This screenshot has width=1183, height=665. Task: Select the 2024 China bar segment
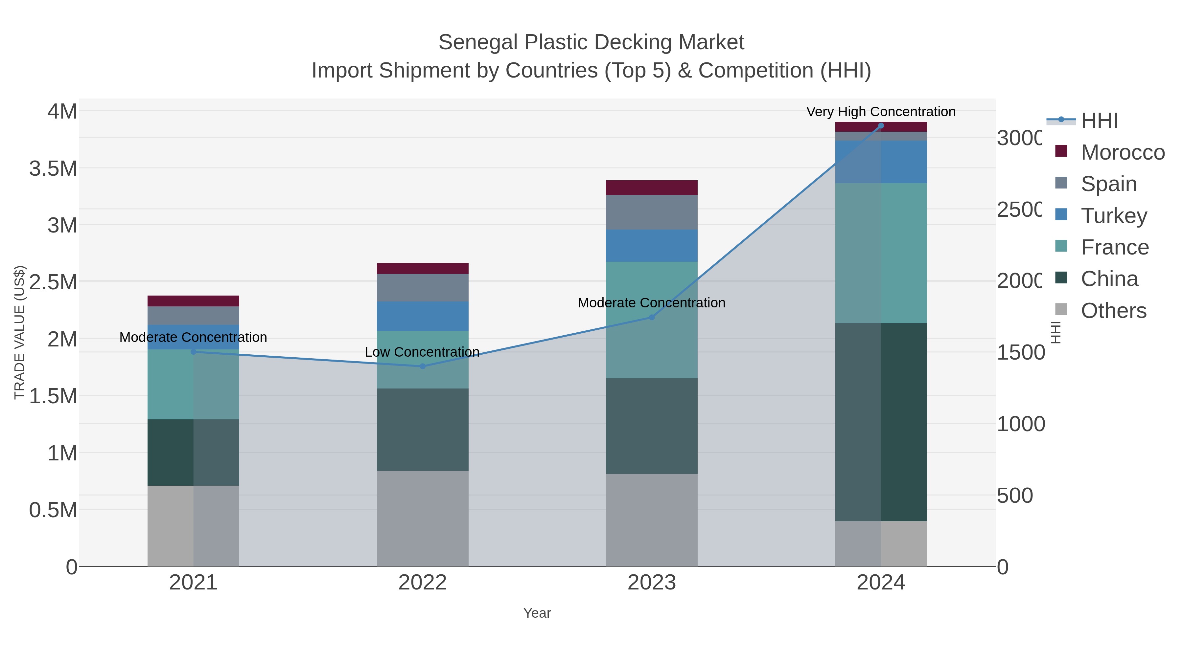click(881, 422)
